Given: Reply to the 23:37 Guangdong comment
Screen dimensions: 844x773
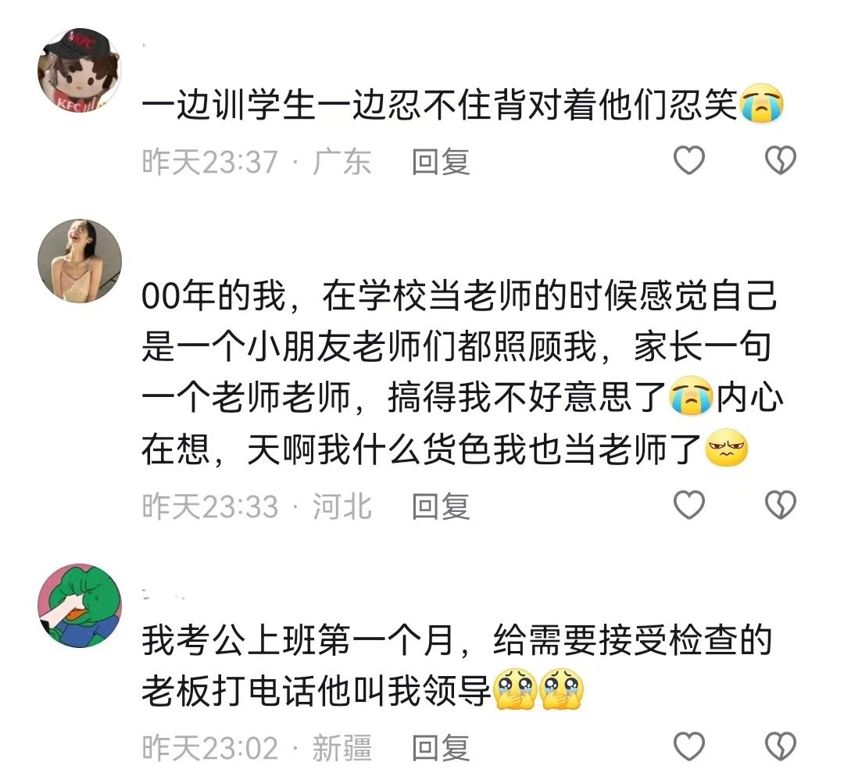Looking at the screenshot, I should coord(441,162).
